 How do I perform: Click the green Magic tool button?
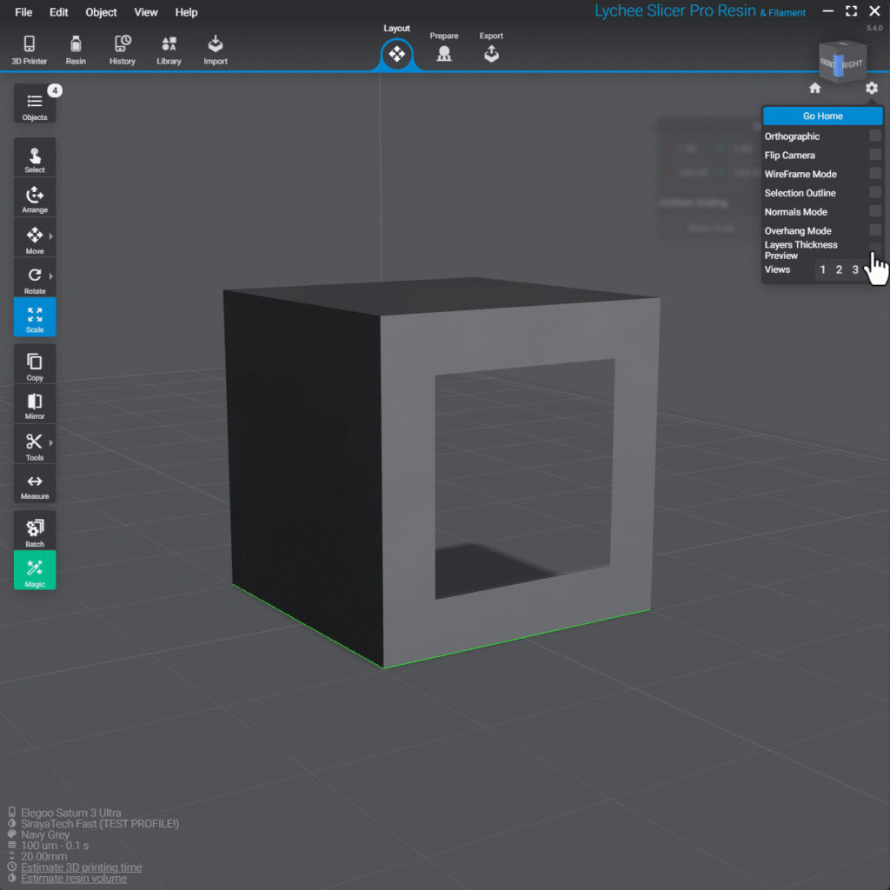pos(35,571)
